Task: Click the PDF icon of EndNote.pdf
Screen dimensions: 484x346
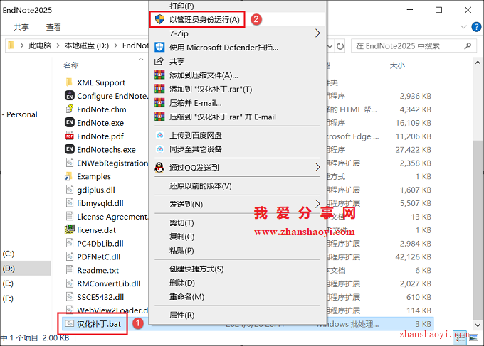Action: click(x=70, y=136)
